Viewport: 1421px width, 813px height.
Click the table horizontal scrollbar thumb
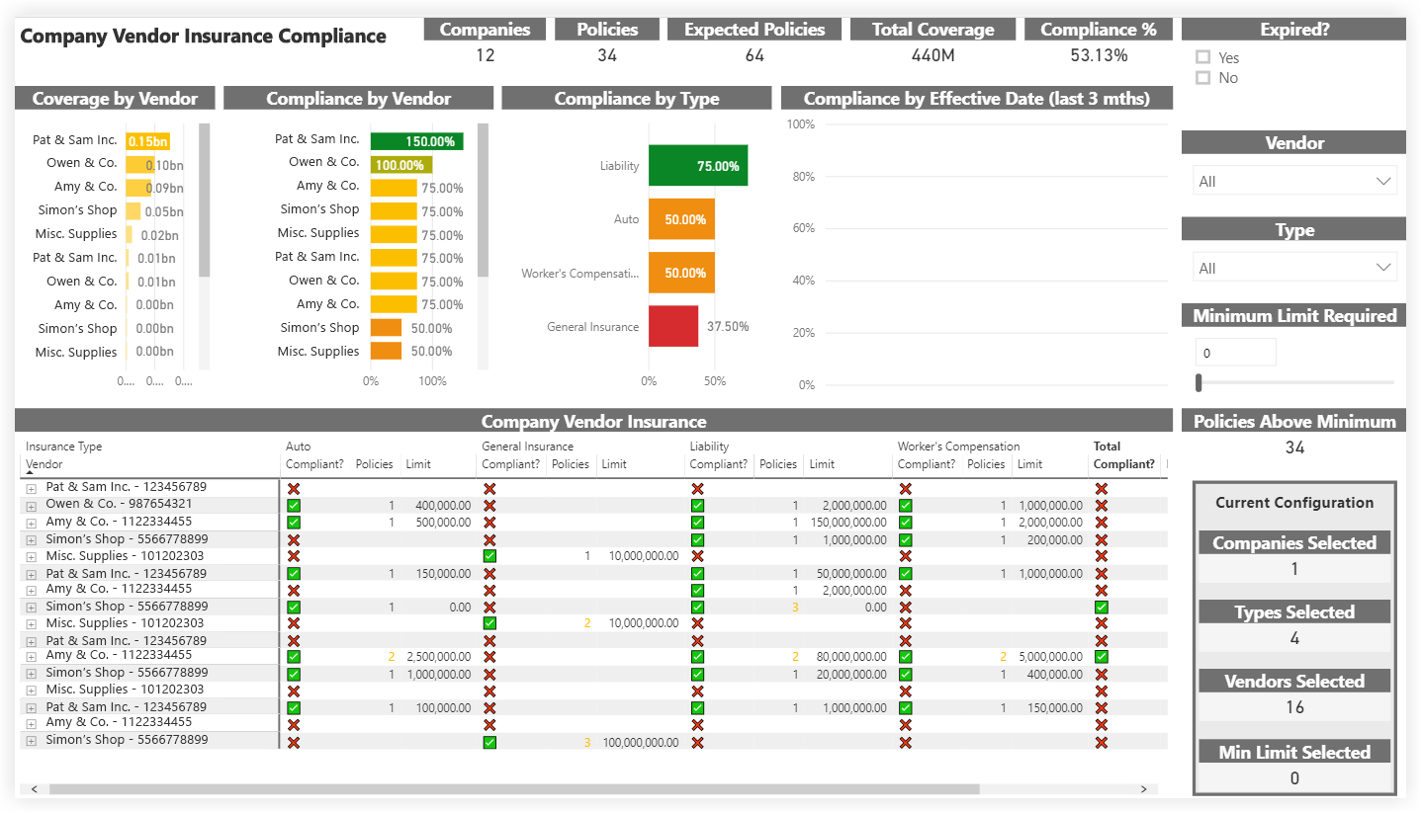coord(513,789)
